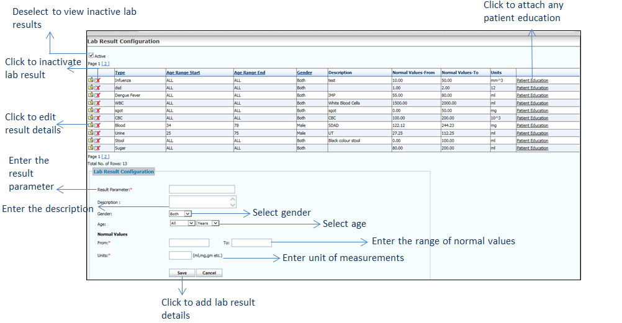622x323 pixels.
Task: Click the 'mm^3' units cell
Action: click(497, 81)
